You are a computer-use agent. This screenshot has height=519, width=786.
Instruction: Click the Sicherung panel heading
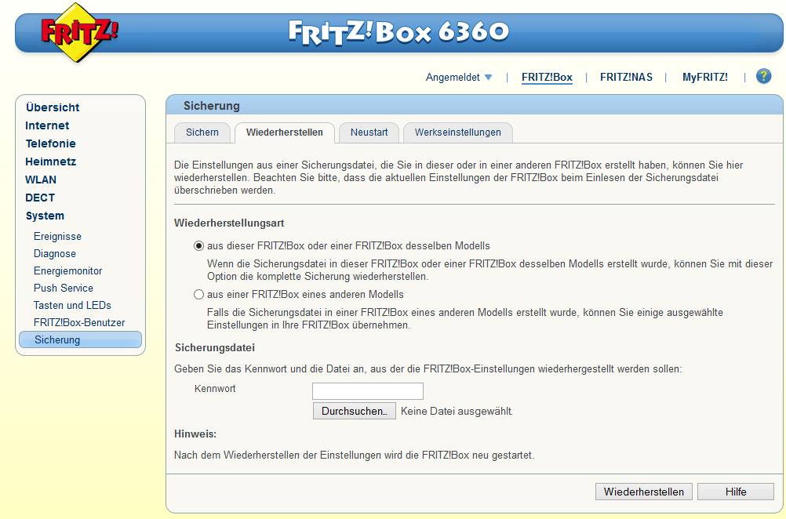pos(212,106)
